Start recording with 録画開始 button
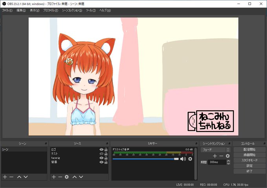Screen dimensions: 267x188 tap(249, 155)
